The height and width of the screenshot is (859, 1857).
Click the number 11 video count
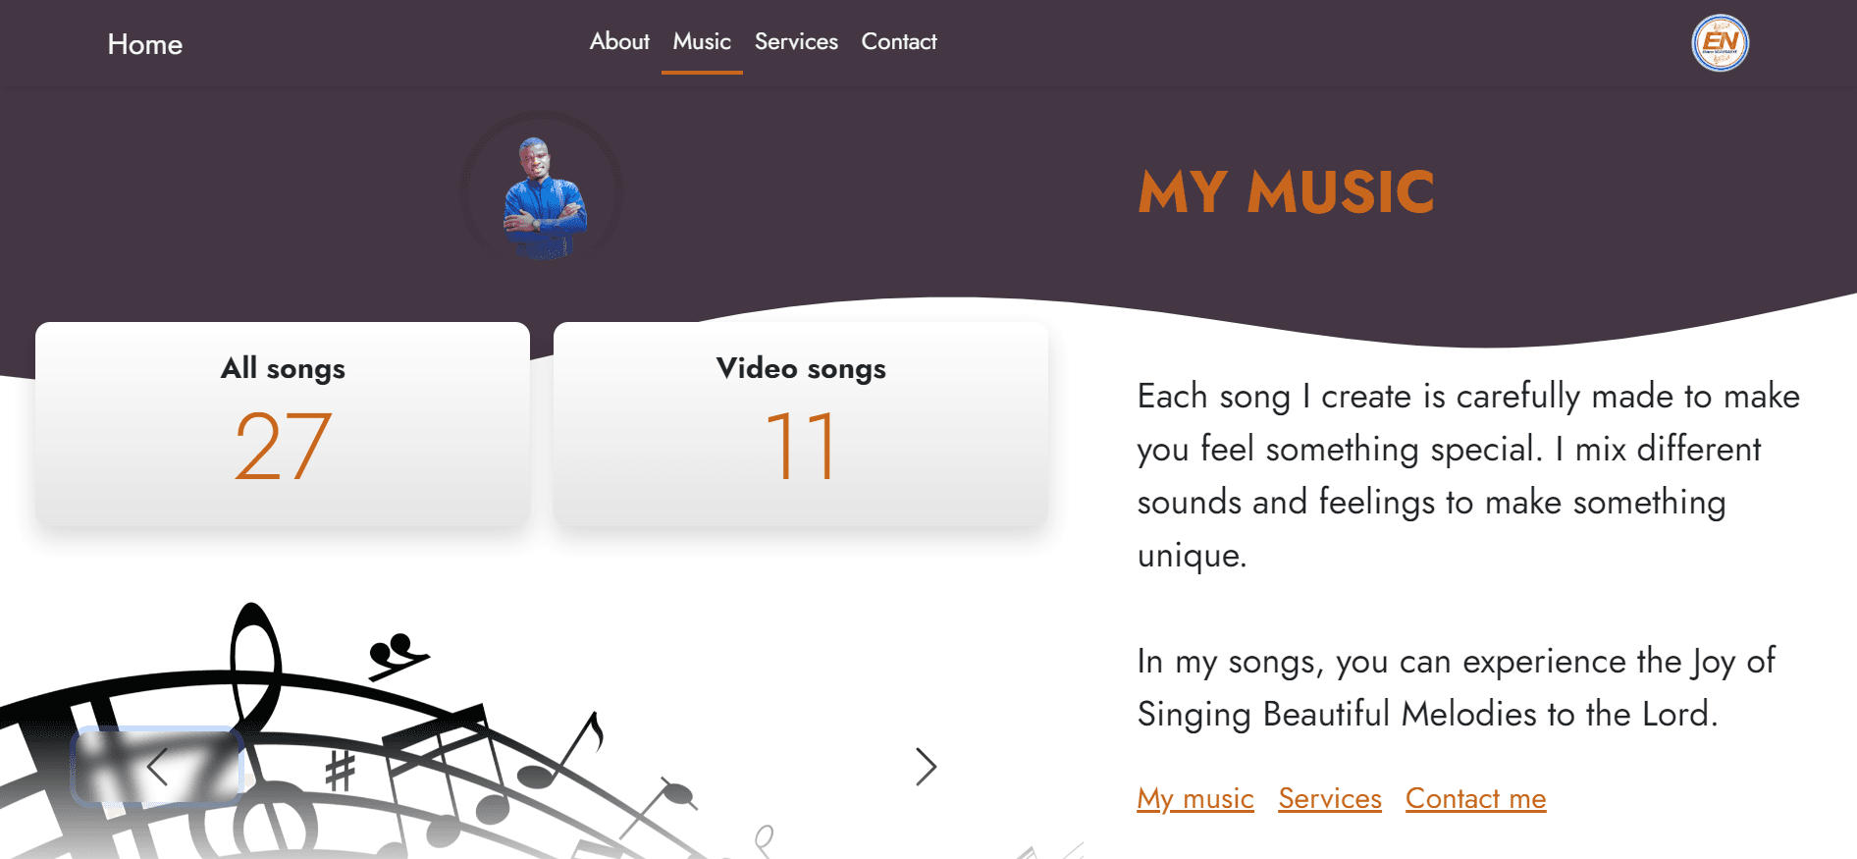(x=801, y=447)
